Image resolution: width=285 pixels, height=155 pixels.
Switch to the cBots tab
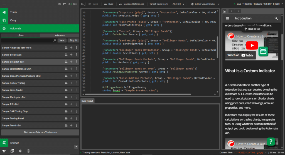[21, 35]
